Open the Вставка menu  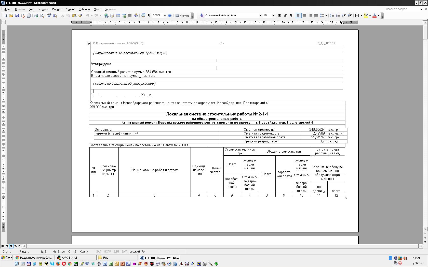pos(43,9)
